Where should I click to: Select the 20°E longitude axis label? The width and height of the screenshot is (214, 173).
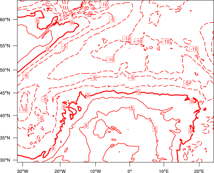[199, 171]
